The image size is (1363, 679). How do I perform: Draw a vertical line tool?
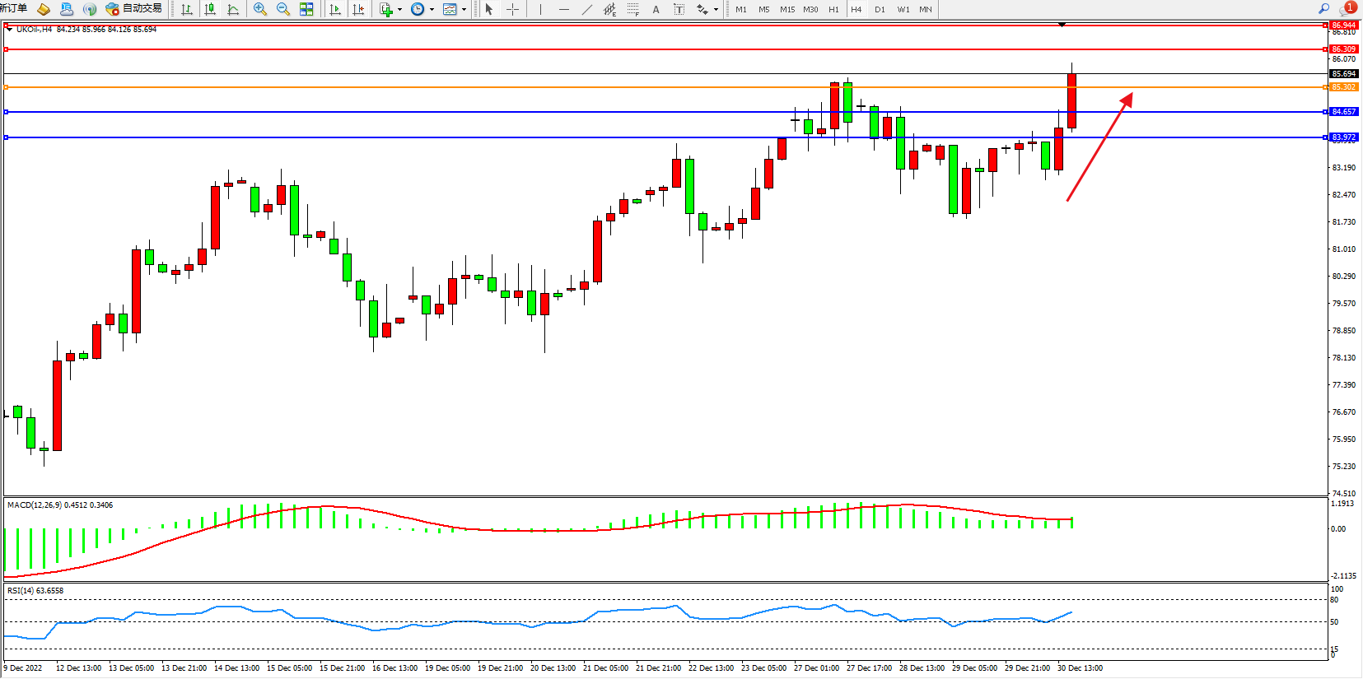[540, 9]
